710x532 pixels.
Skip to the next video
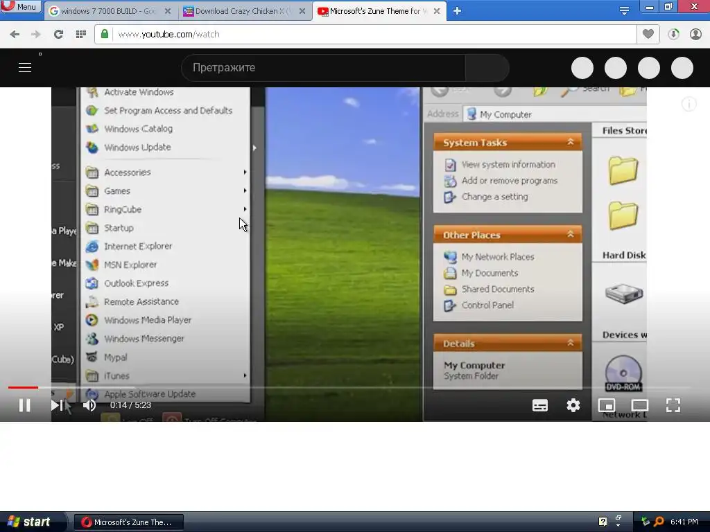click(x=57, y=405)
